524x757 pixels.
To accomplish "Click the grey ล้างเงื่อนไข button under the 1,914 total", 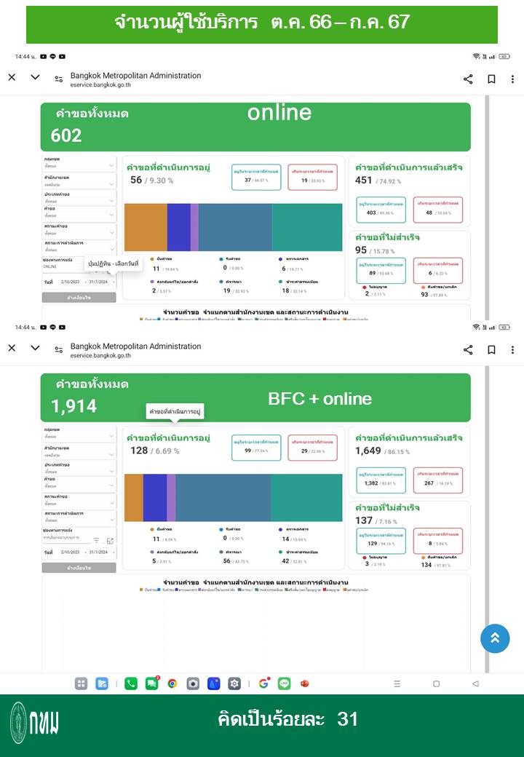I will (79, 568).
